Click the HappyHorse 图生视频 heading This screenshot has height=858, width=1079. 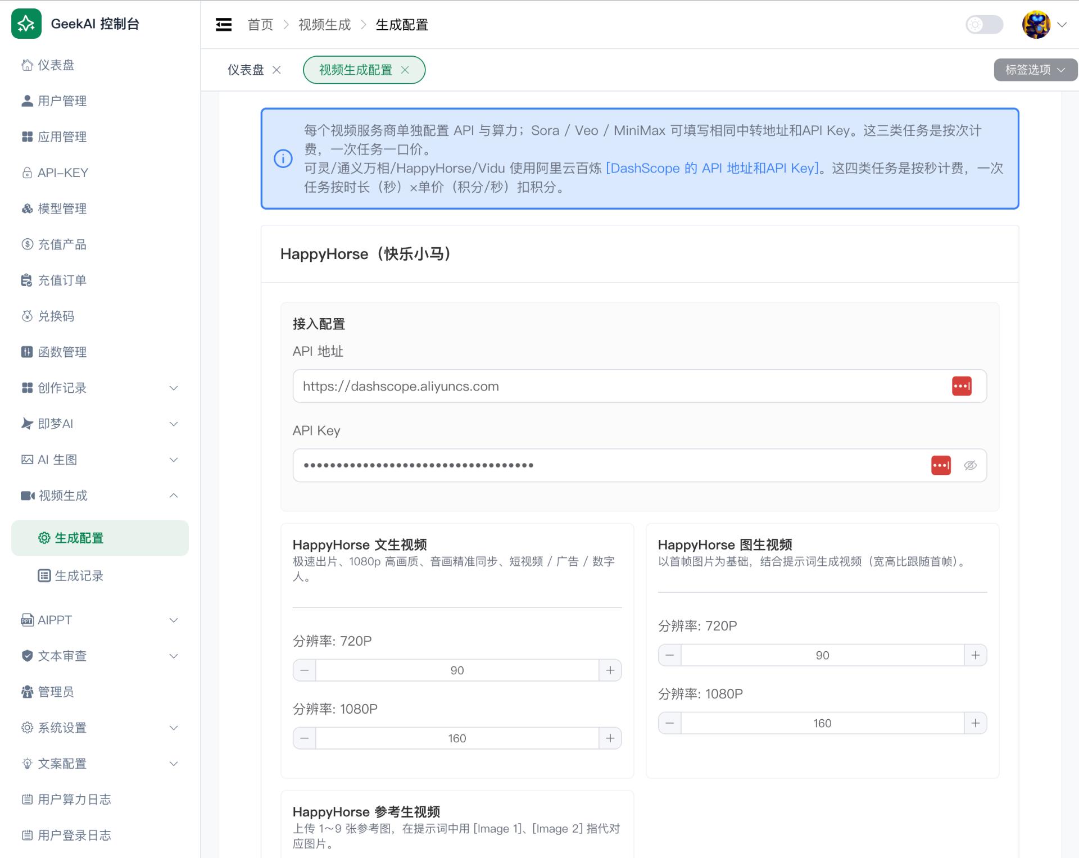[725, 544]
